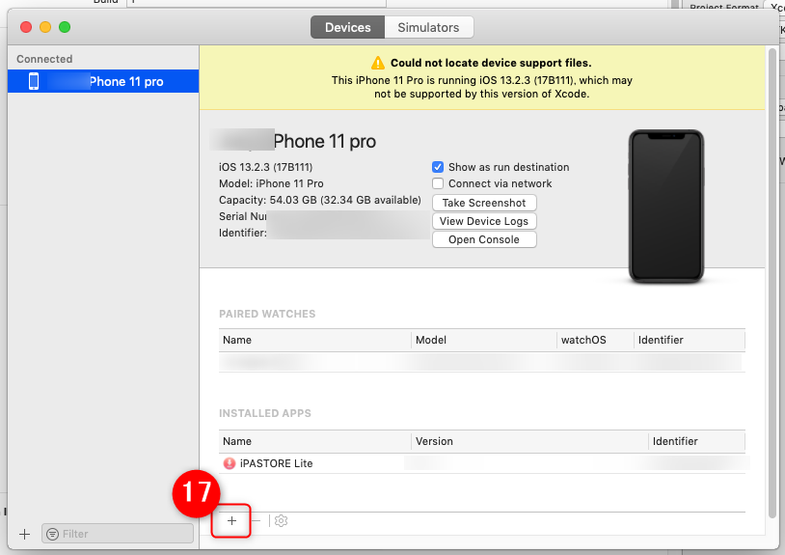Click the Connected section header
This screenshot has height=555, width=785.
click(x=44, y=59)
